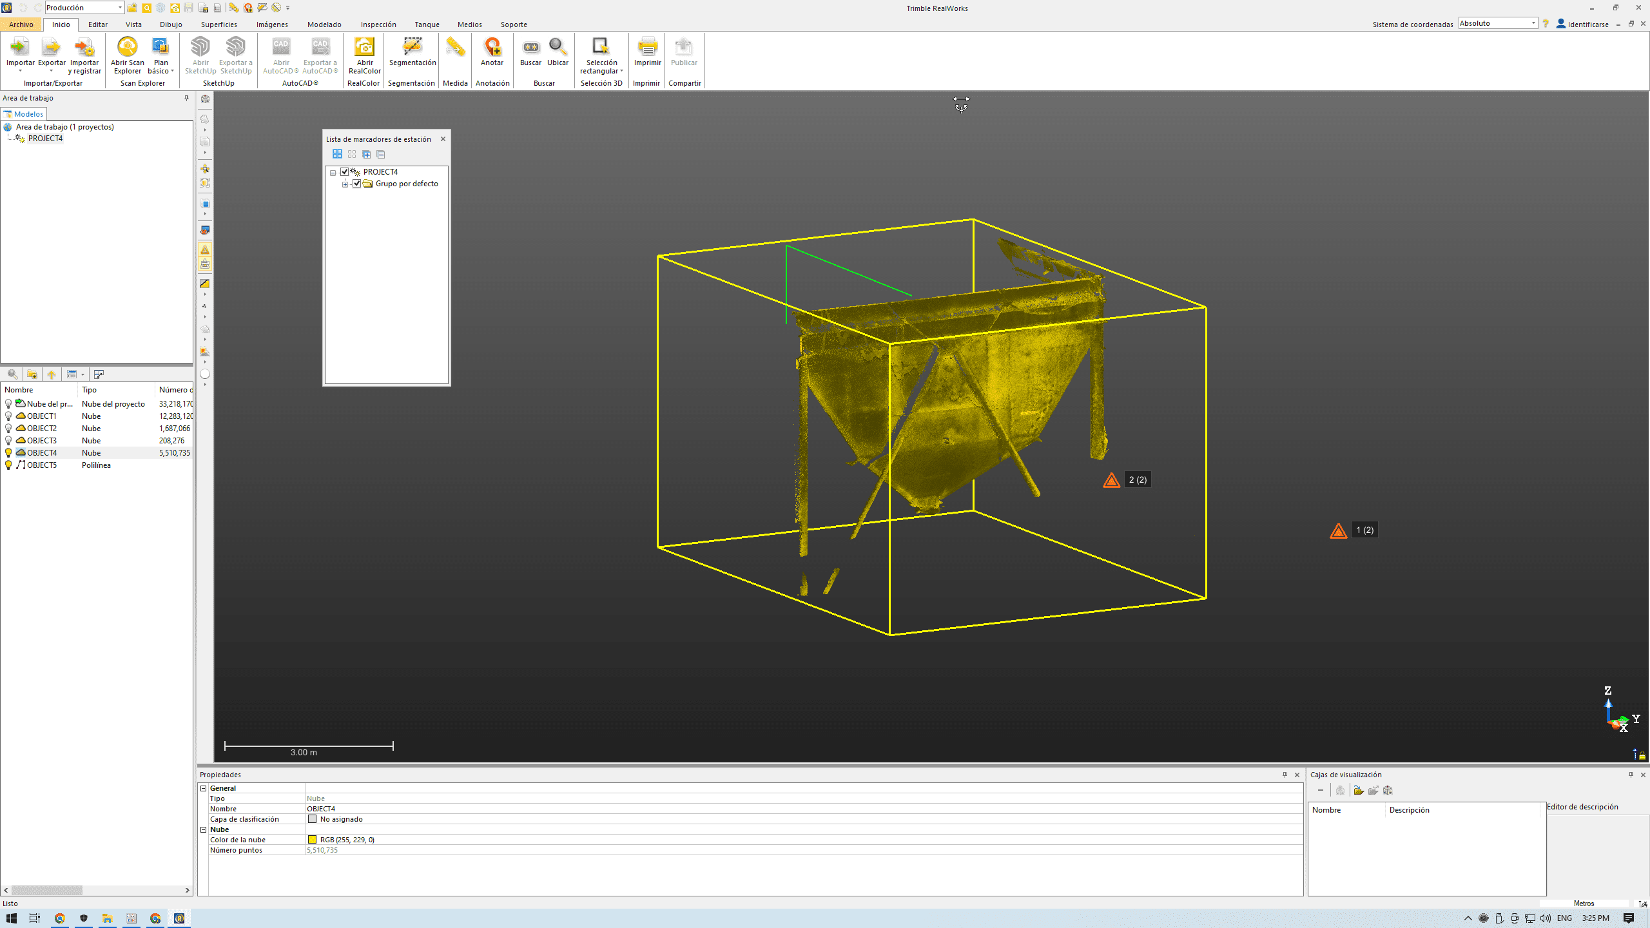The width and height of the screenshot is (1650, 928).
Task: Open the Abrir RealColor tool
Action: pyautogui.click(x=364, y=47)
